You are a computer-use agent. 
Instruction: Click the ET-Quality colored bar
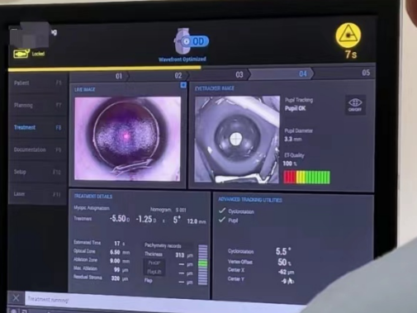[x=306, y=177]
